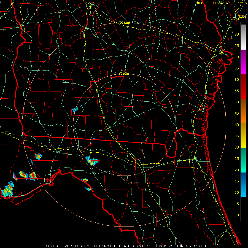Click the "50 NMI" range ring label
This screenshot has width=248, height=248.
[124, 74]
